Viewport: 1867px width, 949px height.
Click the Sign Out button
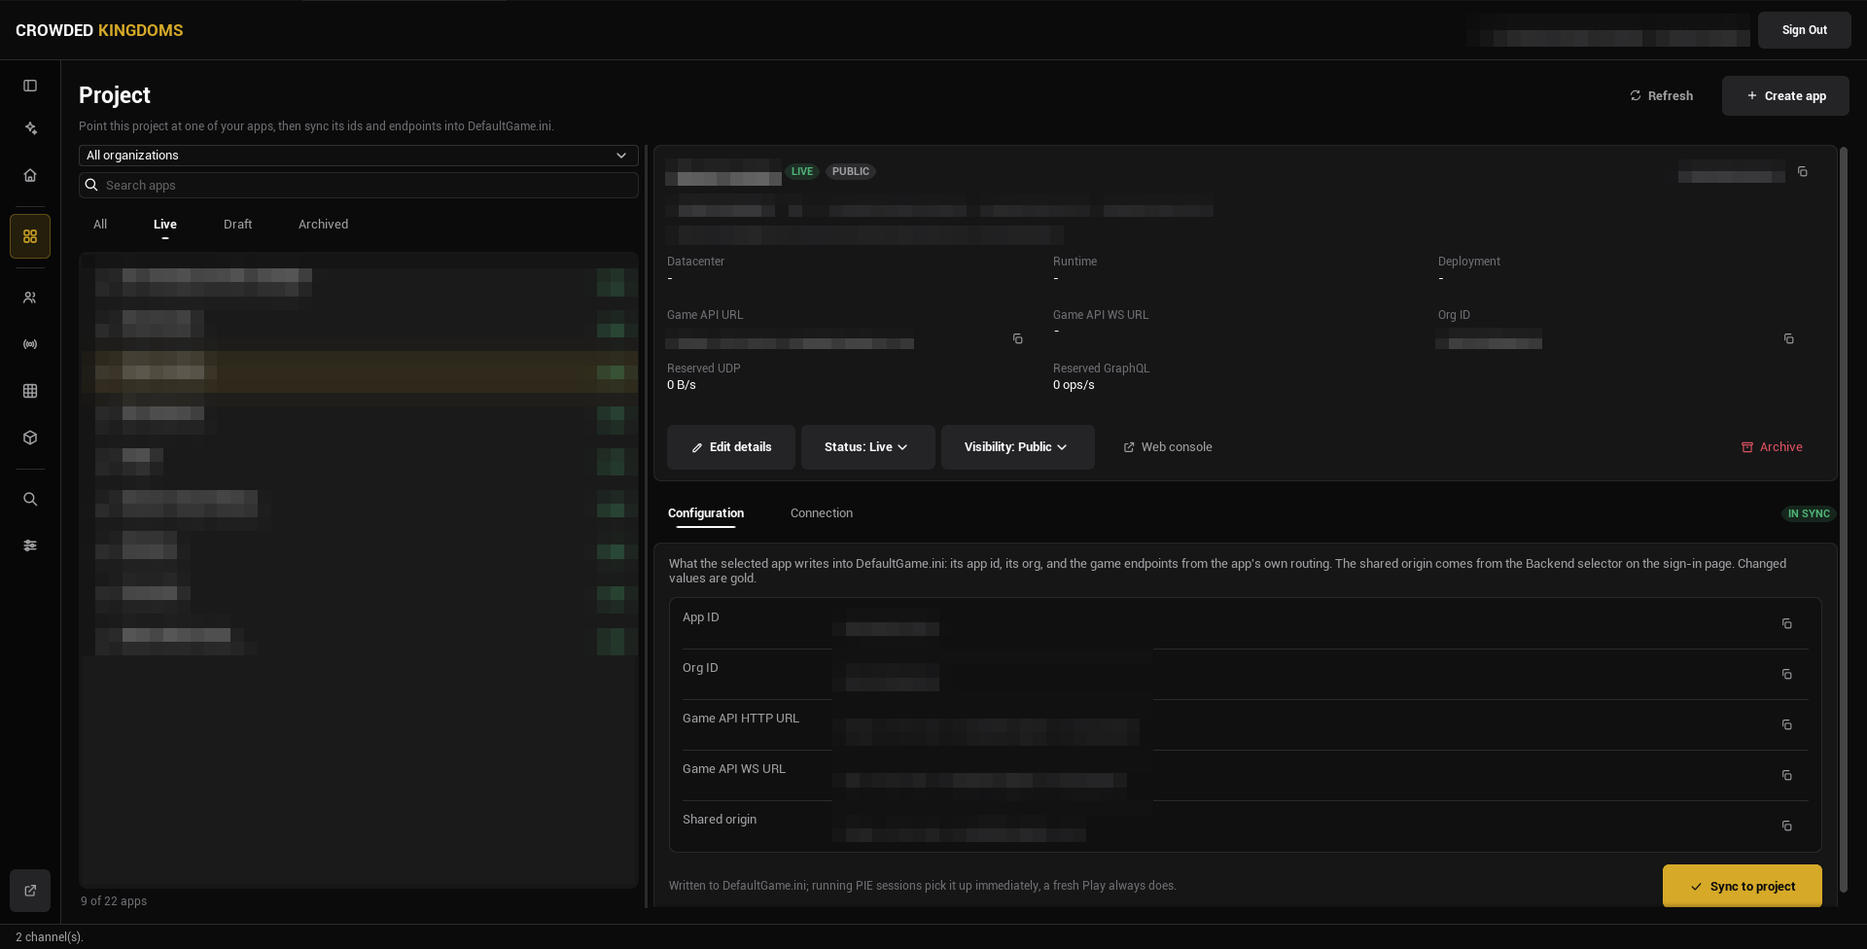pos(1804,30)
